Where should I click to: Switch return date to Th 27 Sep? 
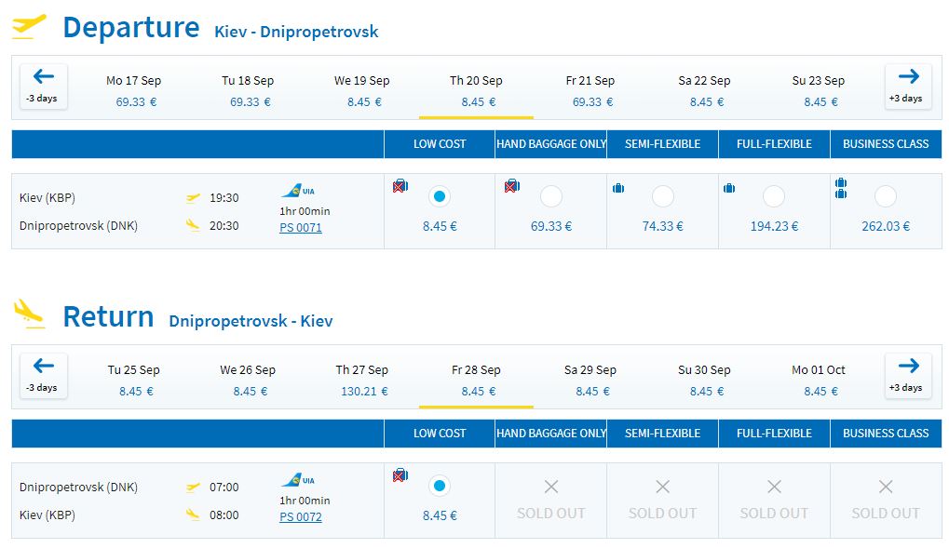(362, 380)
